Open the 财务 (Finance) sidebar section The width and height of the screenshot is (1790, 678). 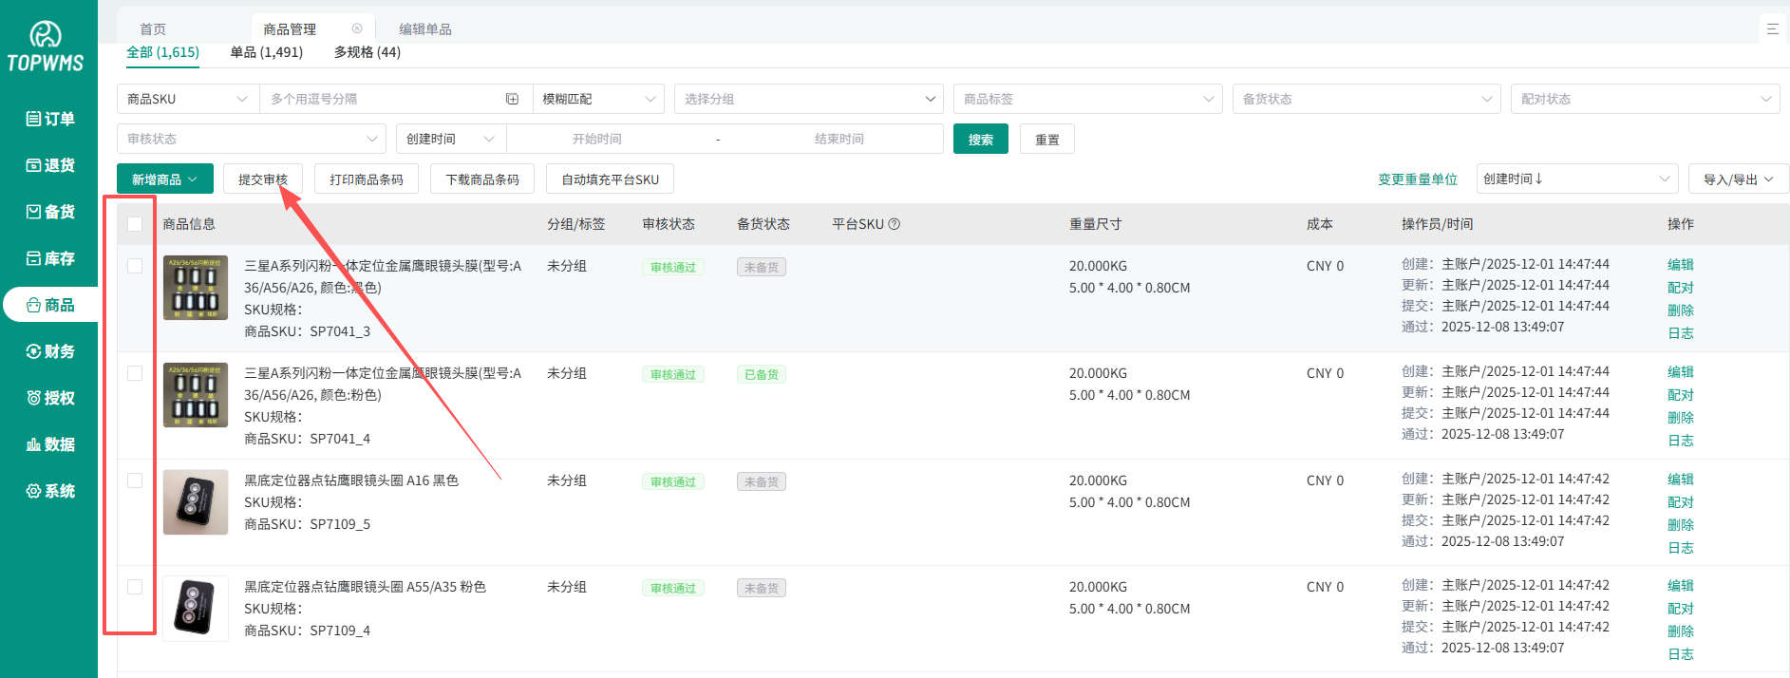click(49, 351)
